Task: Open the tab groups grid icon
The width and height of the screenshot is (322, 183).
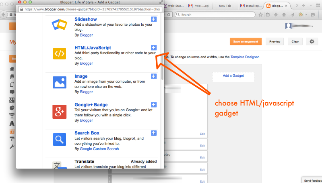Action: click(x=318, y=6)
